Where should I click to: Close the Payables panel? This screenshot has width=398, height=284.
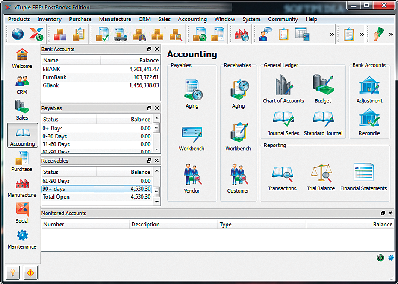coord(156,108)
